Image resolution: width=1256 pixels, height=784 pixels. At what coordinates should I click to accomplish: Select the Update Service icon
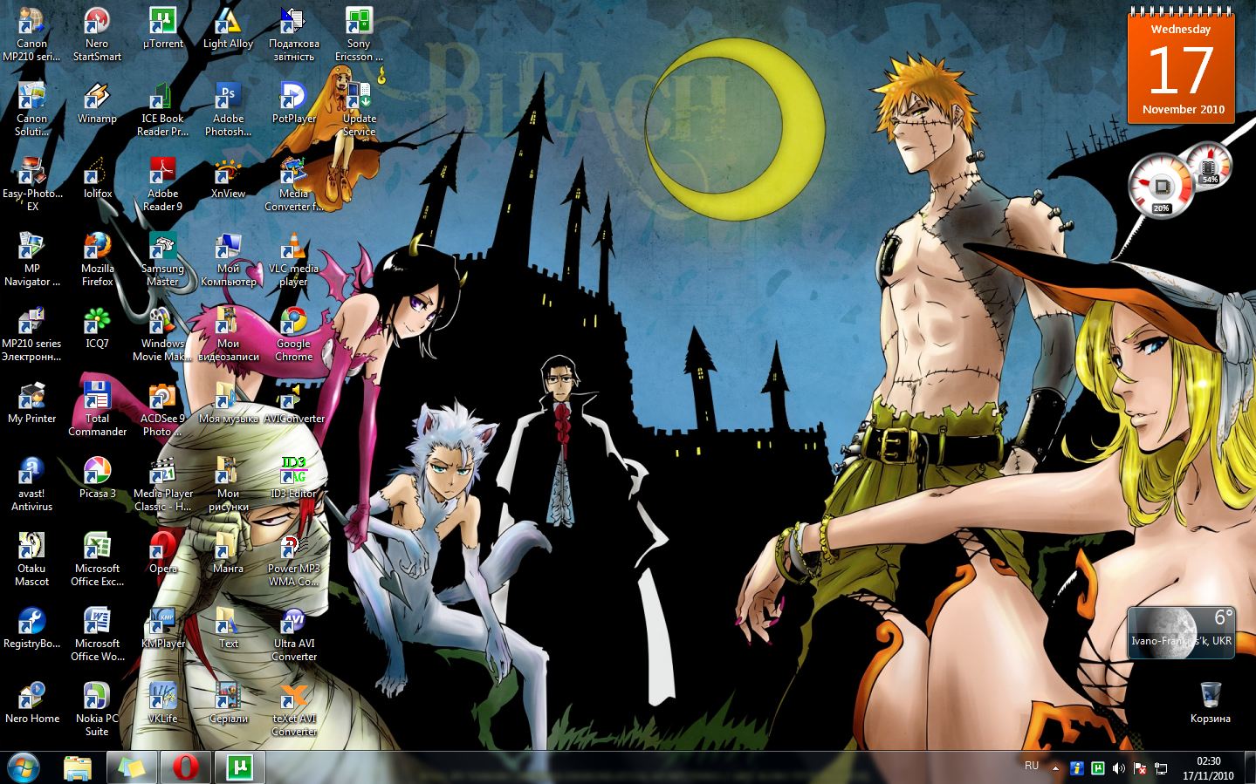click(359, 110)
